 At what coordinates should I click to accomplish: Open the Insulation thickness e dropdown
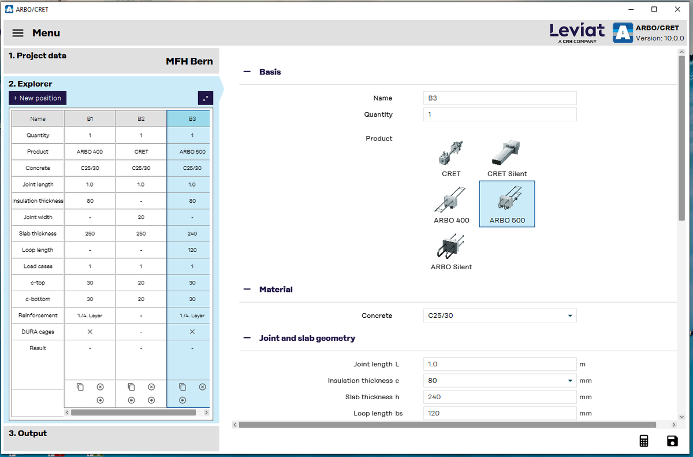(x=500, y=381)
